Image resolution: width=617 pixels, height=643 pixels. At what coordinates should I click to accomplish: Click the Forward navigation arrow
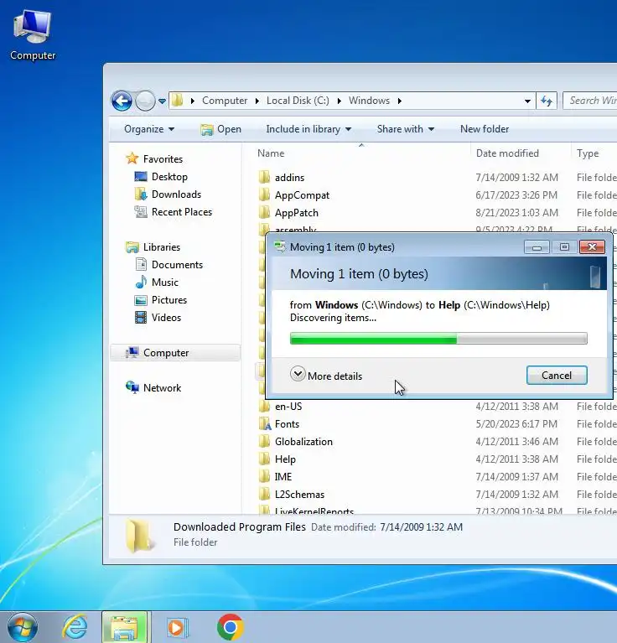point(145,101)
